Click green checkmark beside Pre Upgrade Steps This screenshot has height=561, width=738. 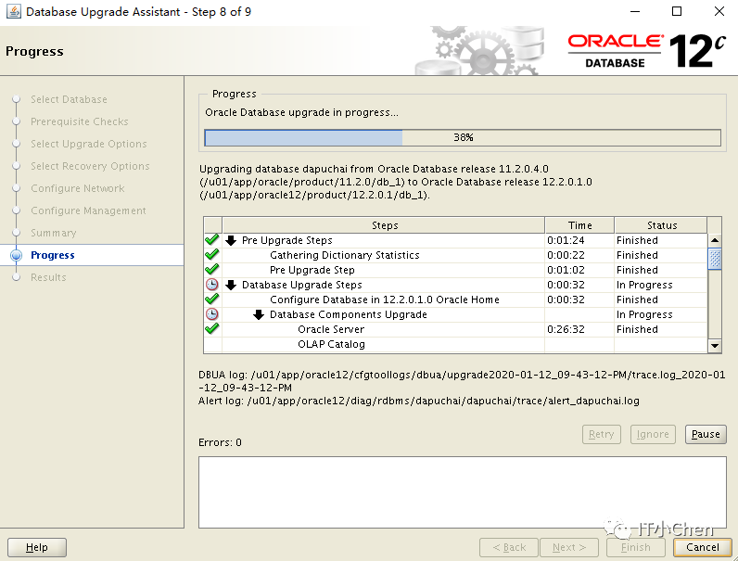pyautogui.click(x=212, y=239)
